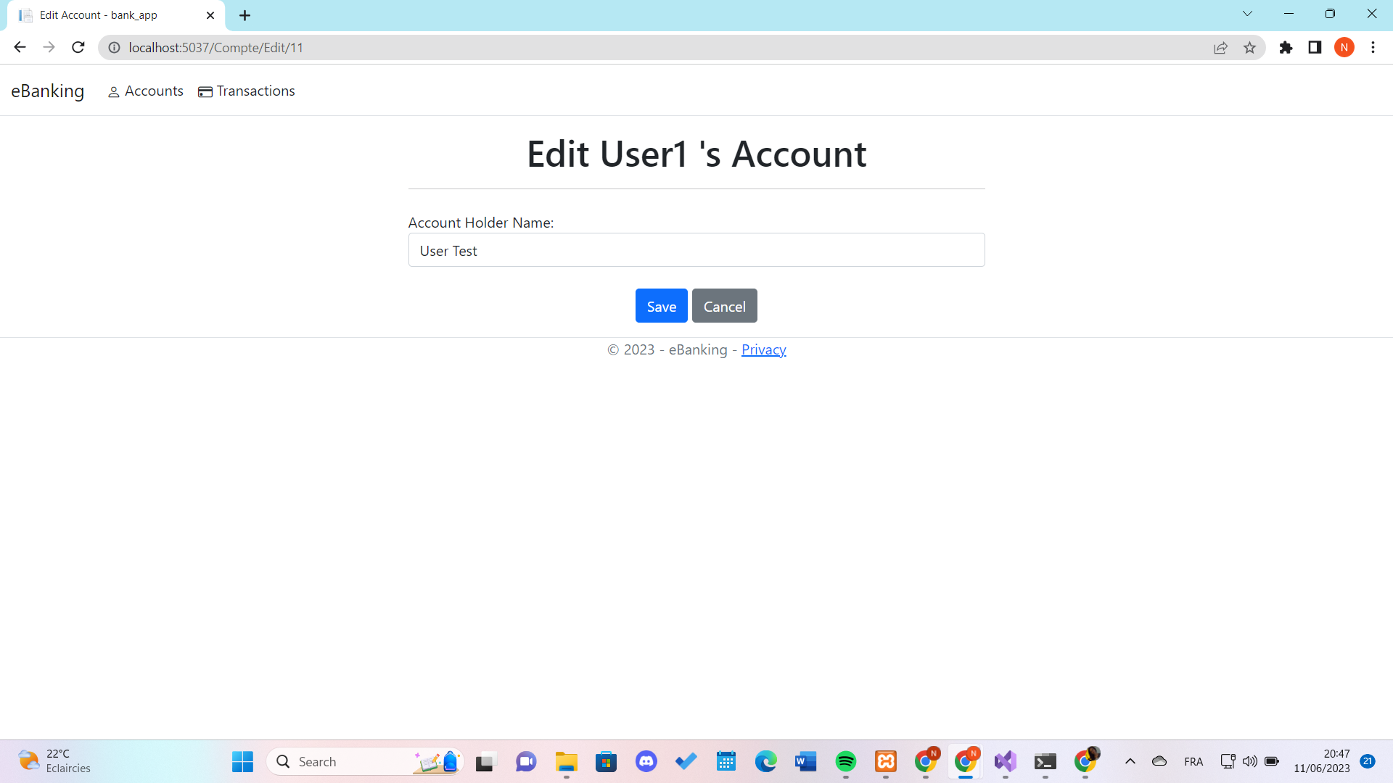Expand the tab search chevron
1393x783 pixels.
pyautogui.click(x=1247, y=14)
